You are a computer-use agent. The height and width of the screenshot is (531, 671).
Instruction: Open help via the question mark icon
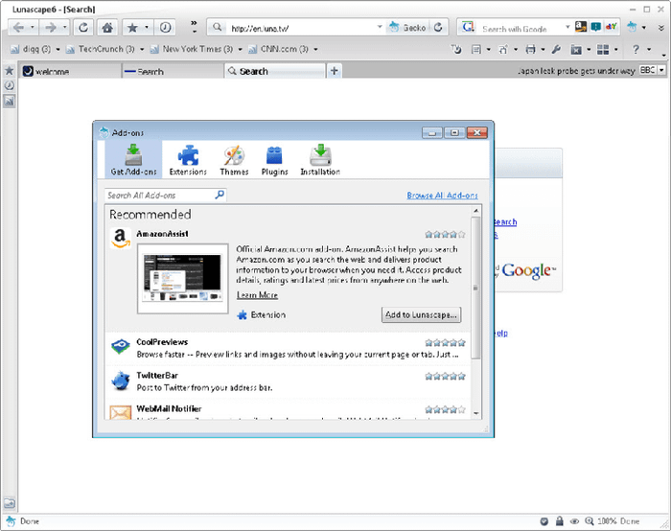pos(636,50)
